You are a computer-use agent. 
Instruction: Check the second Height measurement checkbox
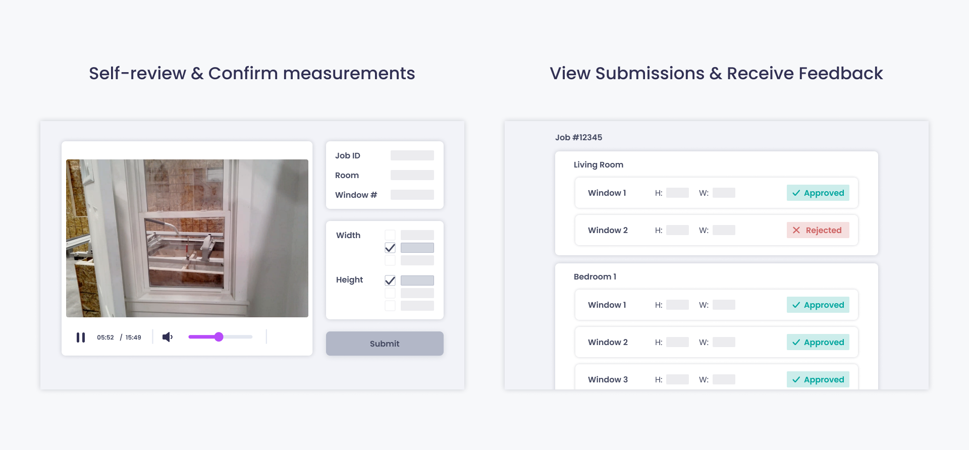tap(390, 293)
